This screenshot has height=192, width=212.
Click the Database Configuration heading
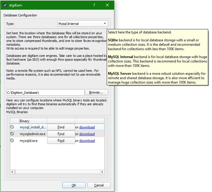pos(20,15)
